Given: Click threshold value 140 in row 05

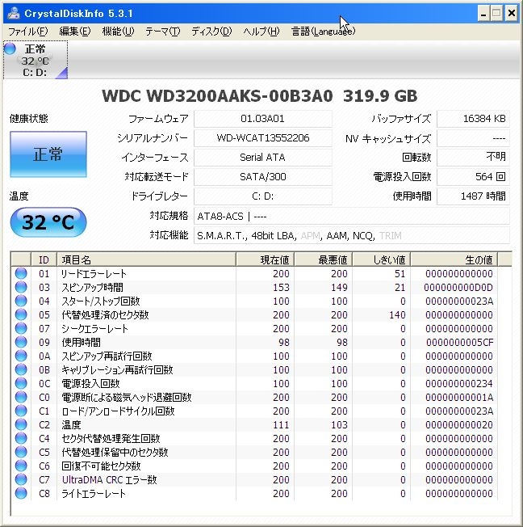Looking at the screenshot, I should coord(397,315).
